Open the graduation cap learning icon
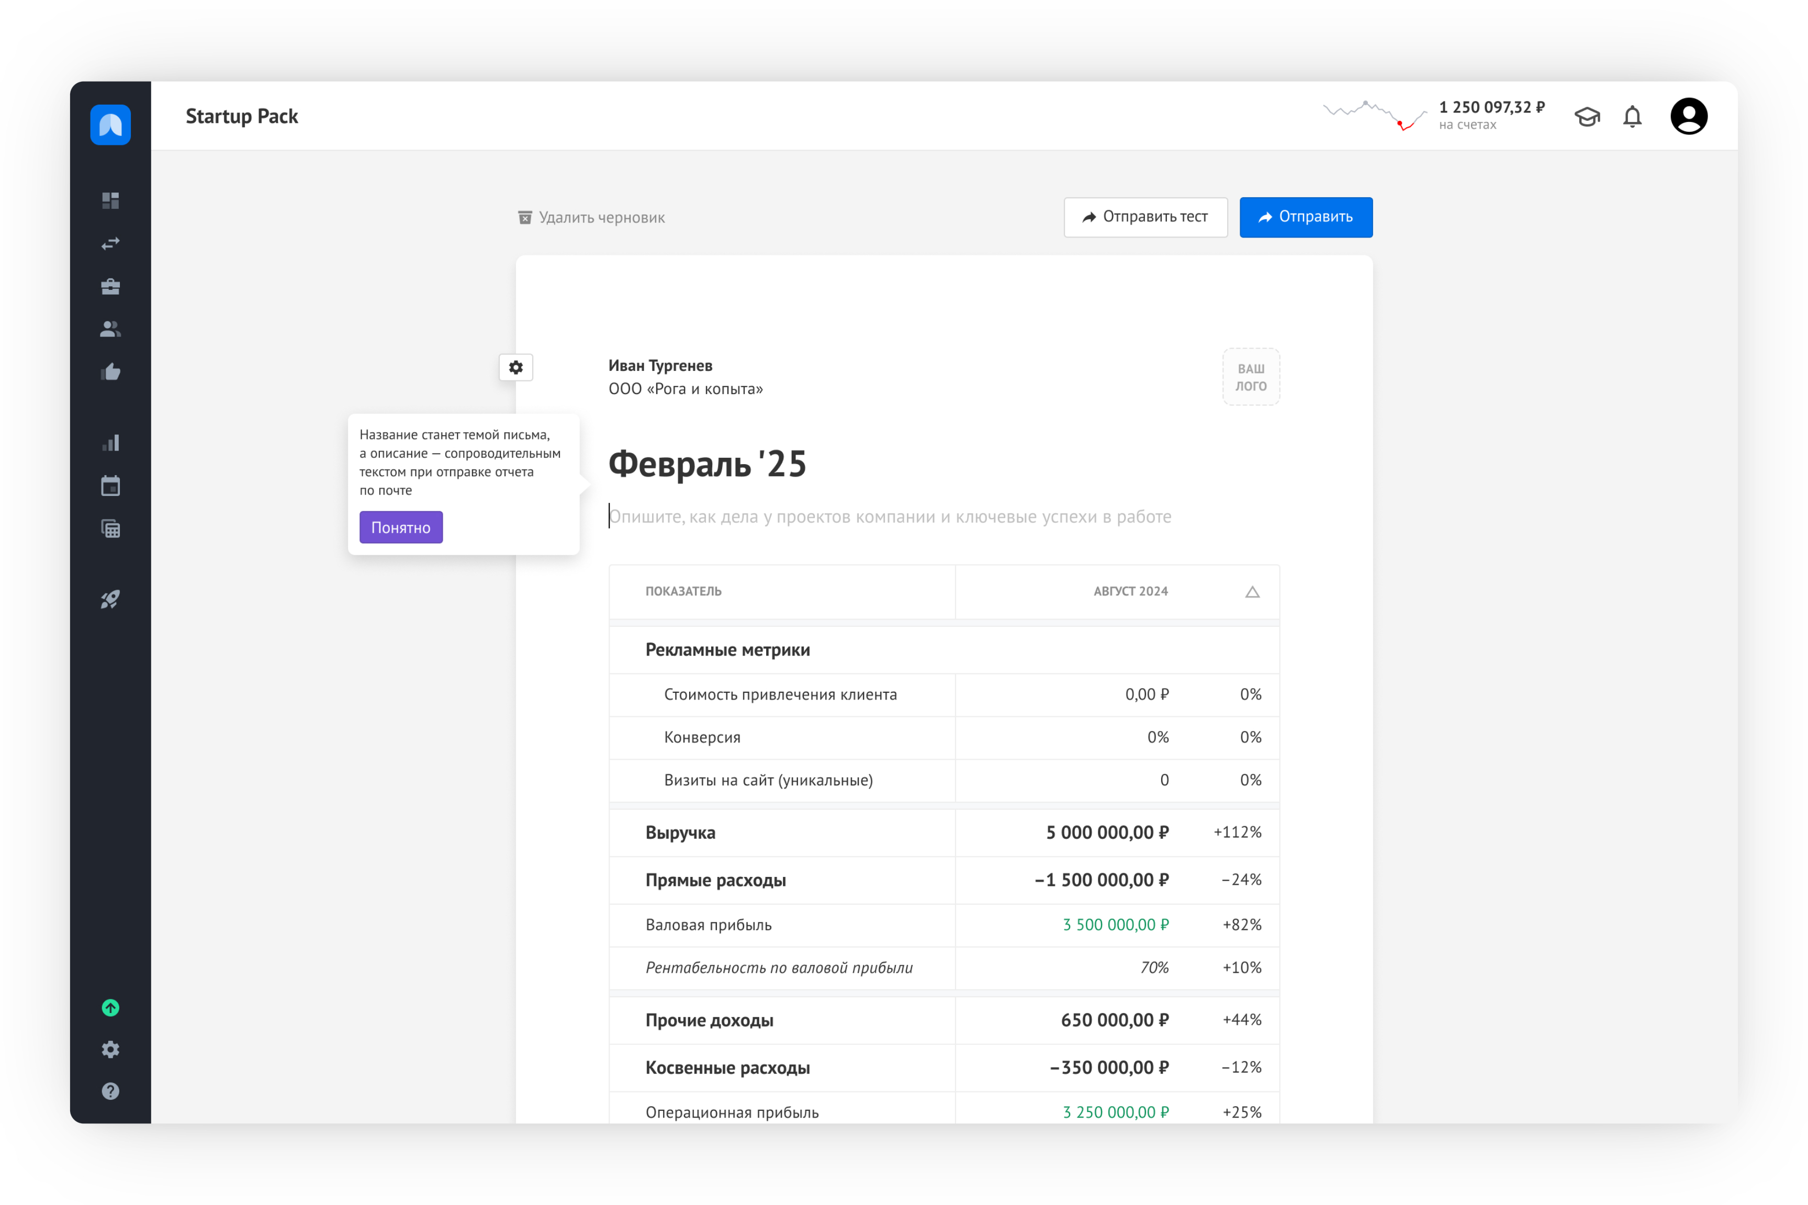 point(1587,117)
